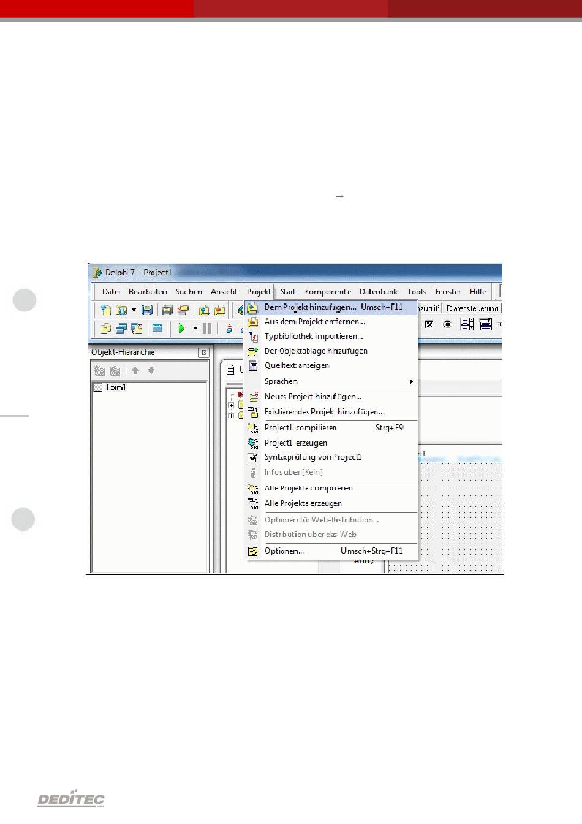Open project Optionen... menu entry
582x824 pixels.
pyautogui.click(x=331, y=551)
